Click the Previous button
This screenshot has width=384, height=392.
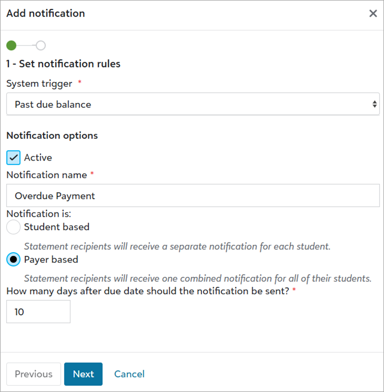coord(33,374)
